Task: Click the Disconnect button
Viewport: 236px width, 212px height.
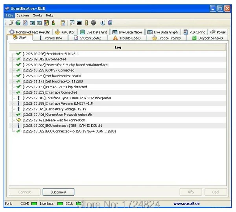Action: [59, 192]
